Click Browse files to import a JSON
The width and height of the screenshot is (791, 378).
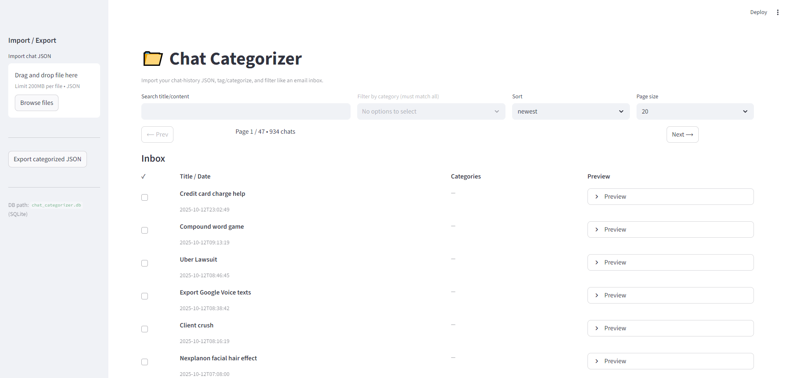click(x=36, y=102)
